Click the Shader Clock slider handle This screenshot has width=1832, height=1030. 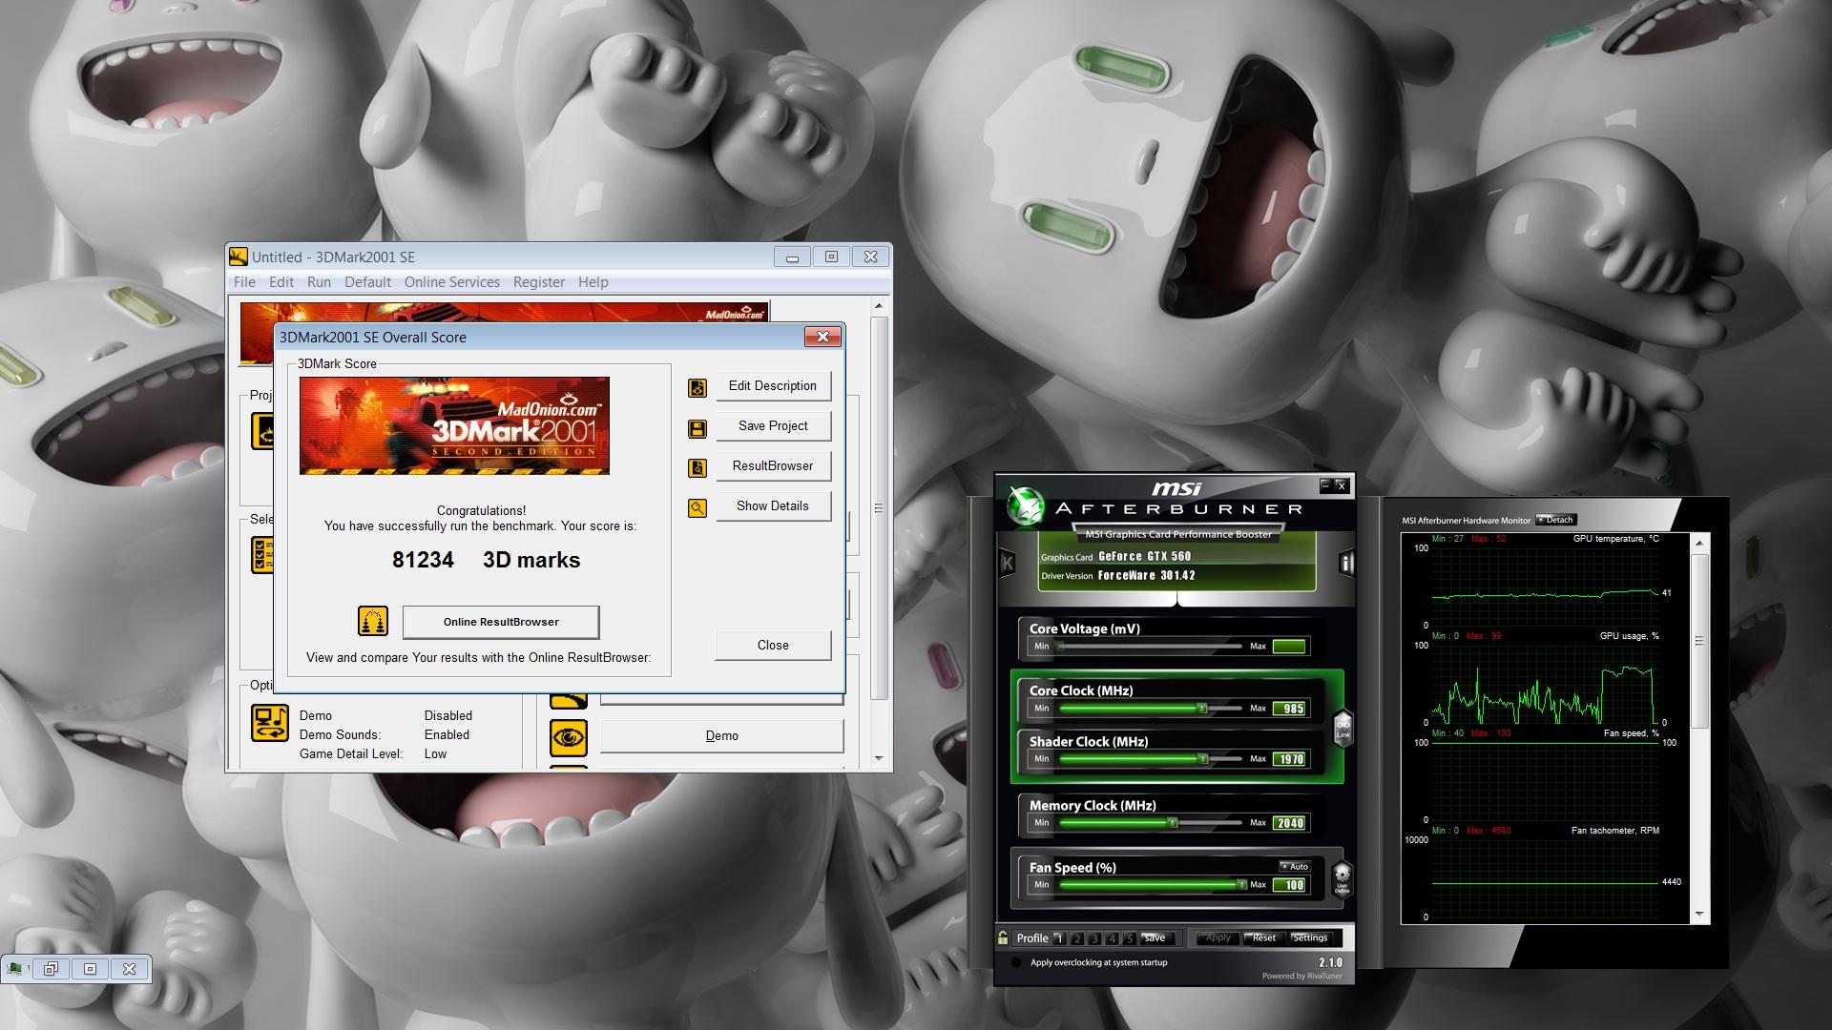pos(1203,759)
